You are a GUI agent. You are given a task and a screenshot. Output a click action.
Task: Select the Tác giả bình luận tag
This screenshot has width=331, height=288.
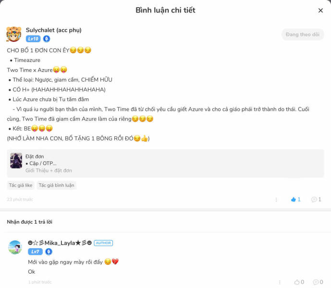click(x=56, y=185)
